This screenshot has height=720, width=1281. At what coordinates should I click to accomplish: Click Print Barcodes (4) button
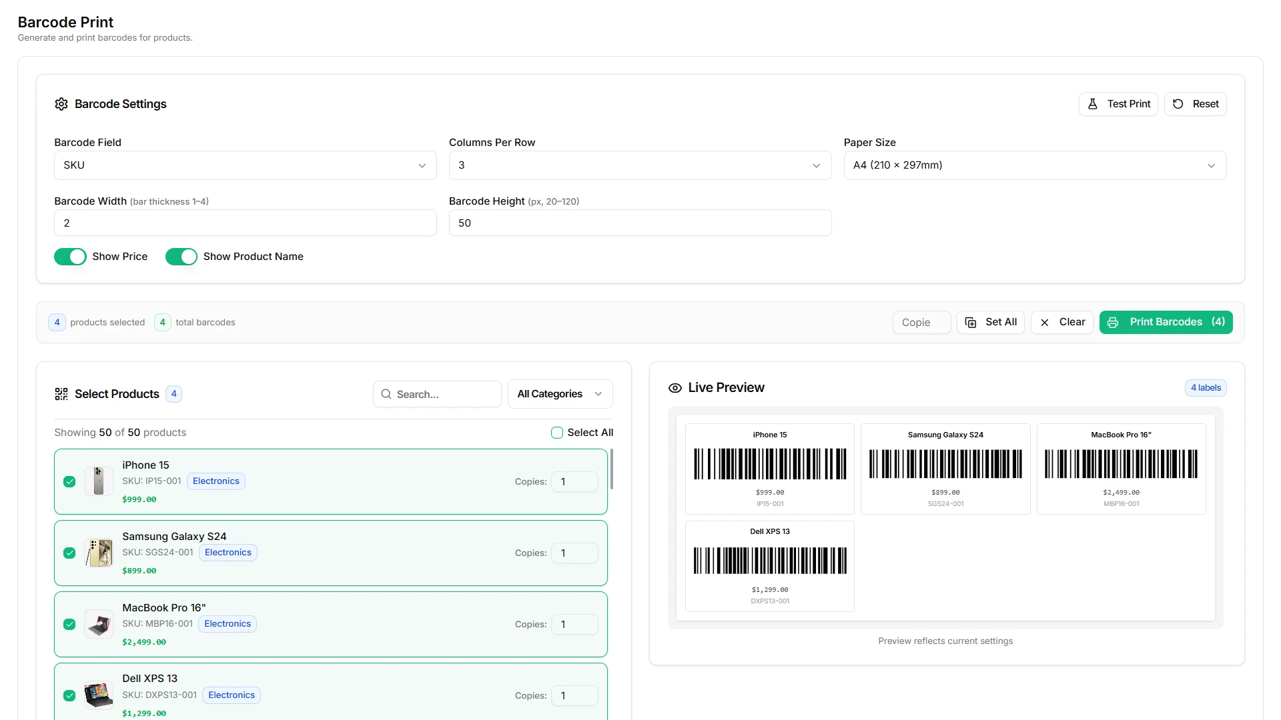tap(1166, 323)
